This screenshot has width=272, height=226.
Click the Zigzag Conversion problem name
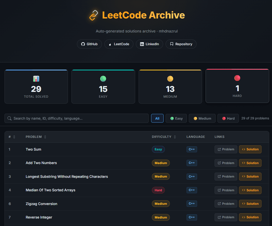(41, 204)
